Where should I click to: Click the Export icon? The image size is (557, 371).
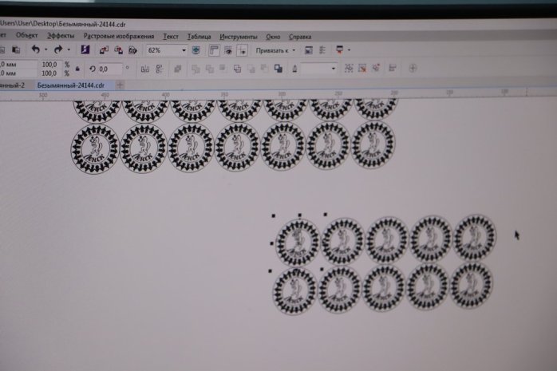[x=118, y=50]
